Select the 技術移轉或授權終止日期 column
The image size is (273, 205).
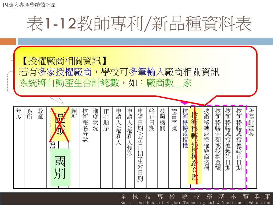coord(239,139)
